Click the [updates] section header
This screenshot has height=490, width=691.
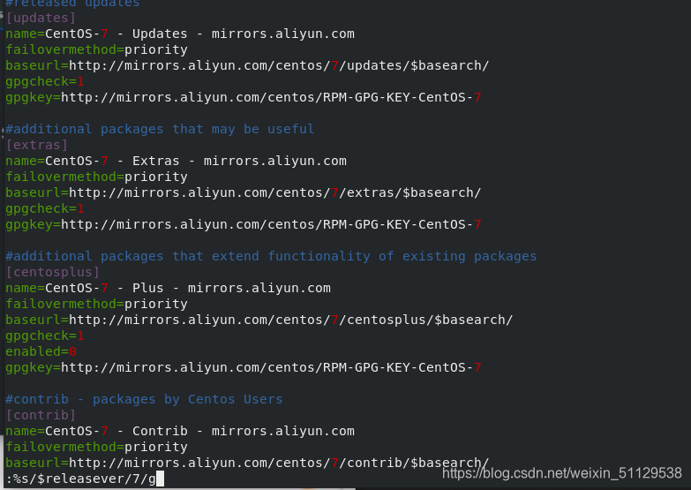pos(41,18)
